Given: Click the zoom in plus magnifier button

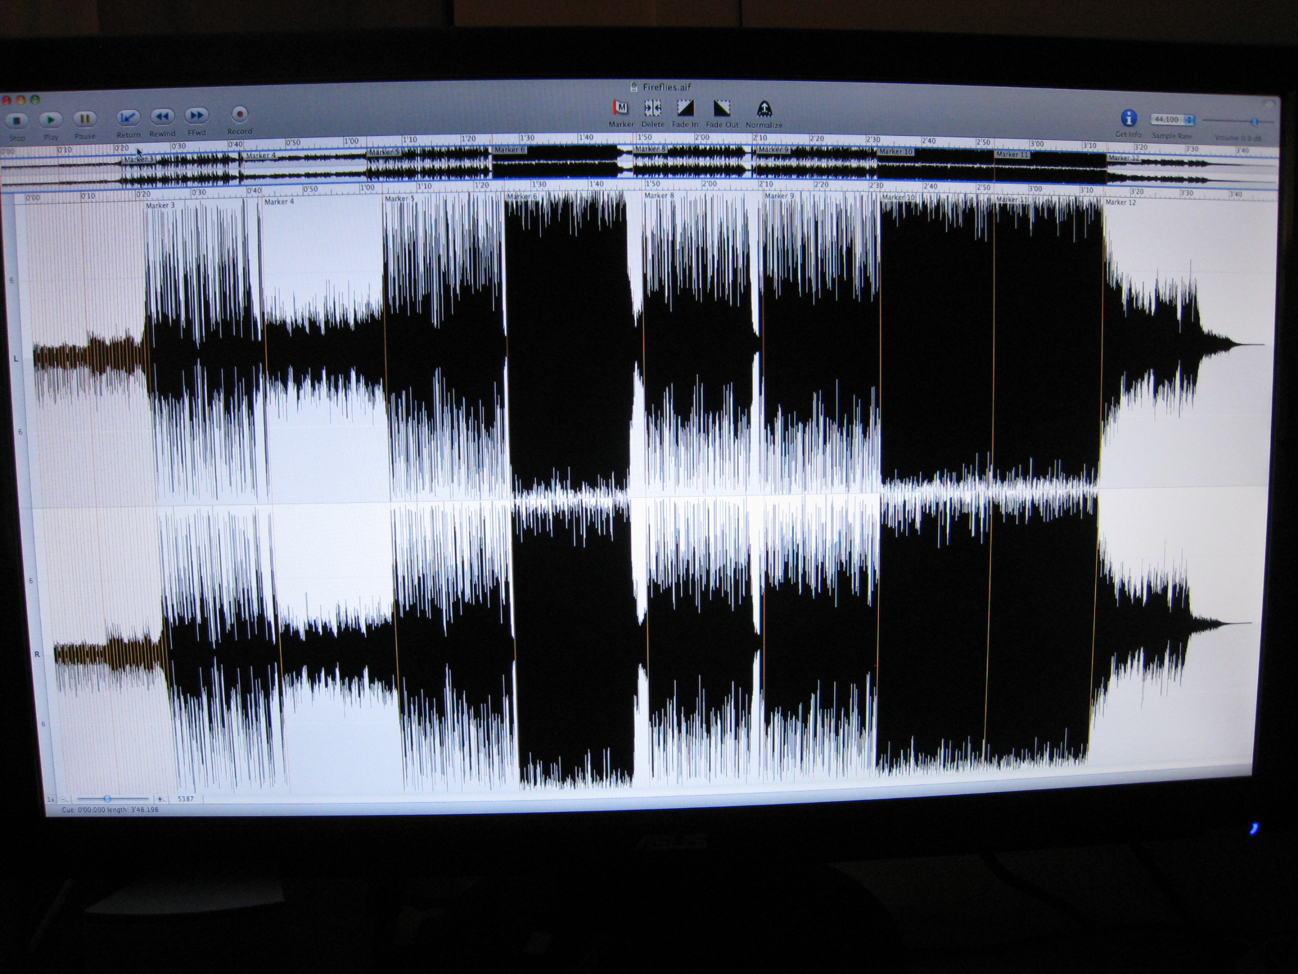Looking at the screenshot, I should [160, 799].
